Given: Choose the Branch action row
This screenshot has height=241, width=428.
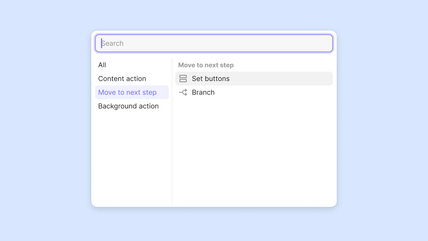Looking at the screenshot, I should tap(254, 92).
